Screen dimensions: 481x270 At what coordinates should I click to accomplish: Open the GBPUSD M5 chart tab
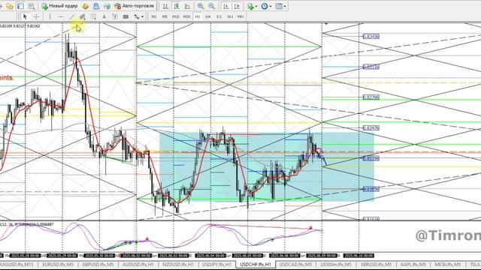tap(98, 264)
